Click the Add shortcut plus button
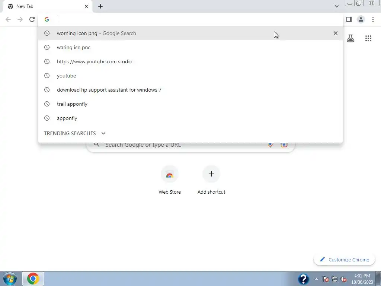 coord(211,174)
